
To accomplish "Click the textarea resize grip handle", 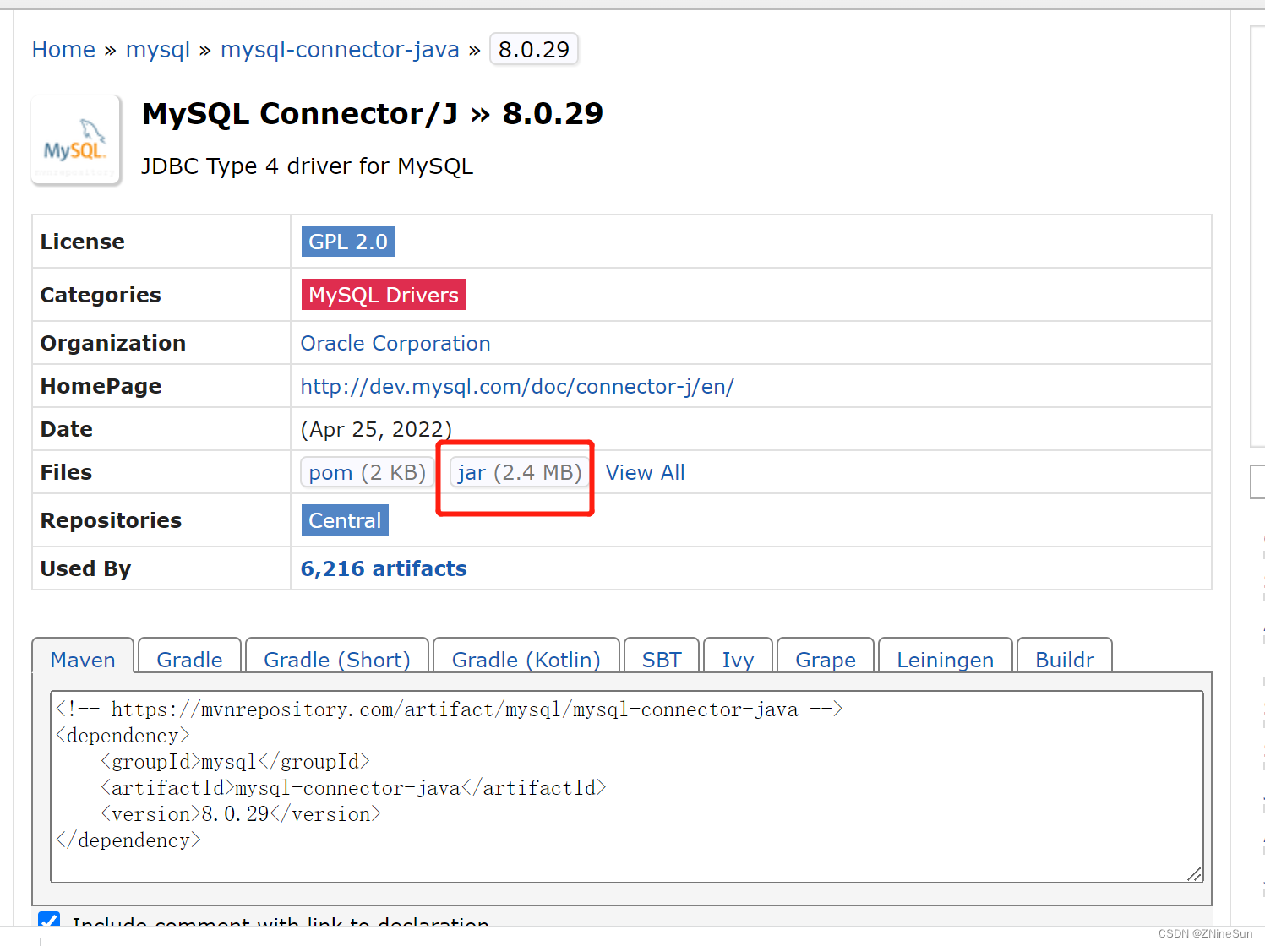I will (x=1194, y=874).
